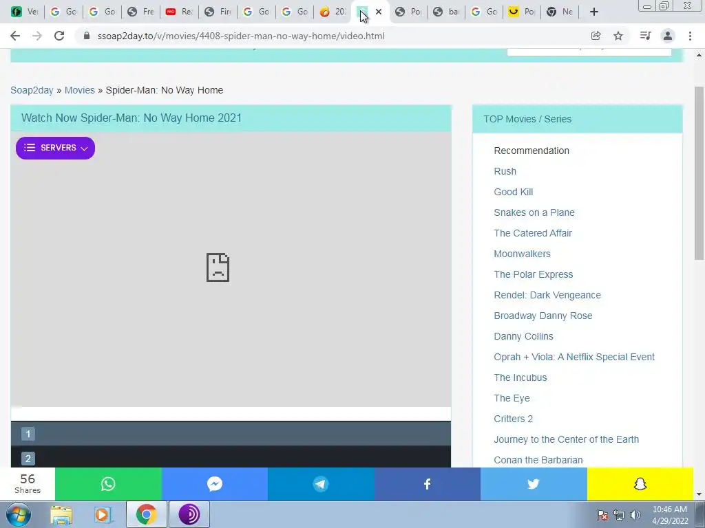Open Conan the Barbarian link
705x528 pixels.
click(538, 461)
